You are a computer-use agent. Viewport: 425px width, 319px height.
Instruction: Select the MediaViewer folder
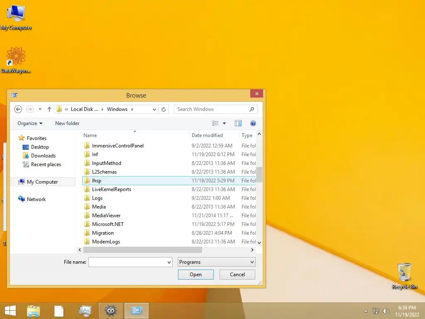click(x=169, y=216)
